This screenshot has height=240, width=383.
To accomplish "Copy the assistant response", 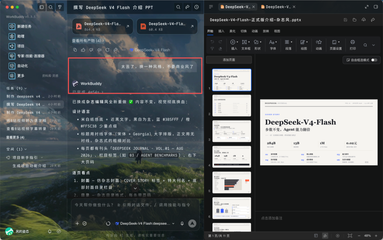I will (75, 50).
